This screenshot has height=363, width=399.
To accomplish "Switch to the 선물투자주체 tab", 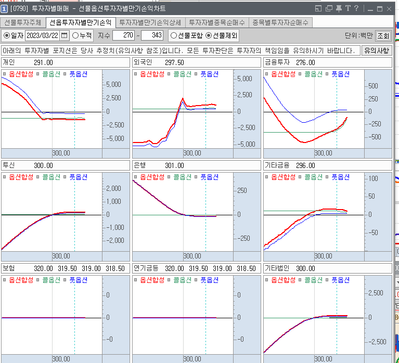I will coord(22,22).
